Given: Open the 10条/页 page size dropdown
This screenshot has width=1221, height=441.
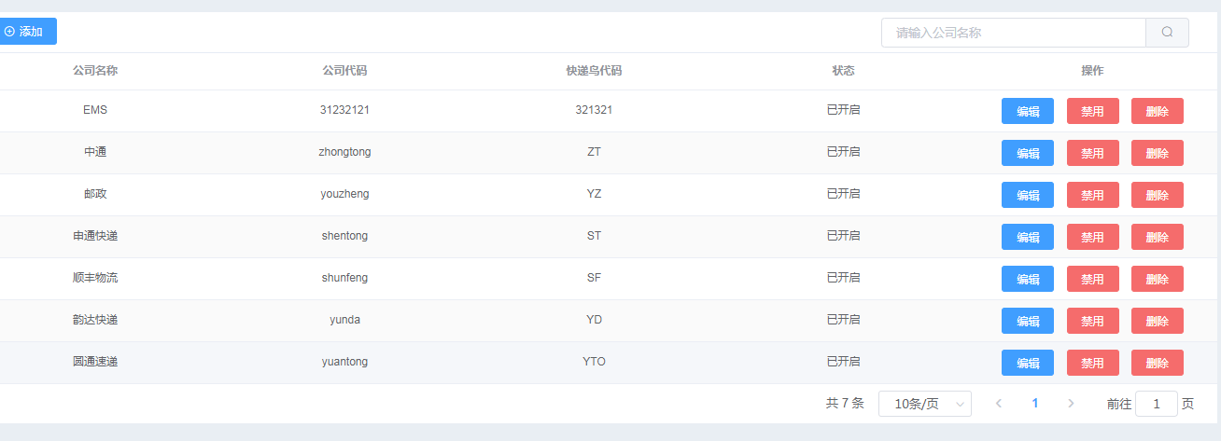Looking at the screenshot, I should 925,404.
